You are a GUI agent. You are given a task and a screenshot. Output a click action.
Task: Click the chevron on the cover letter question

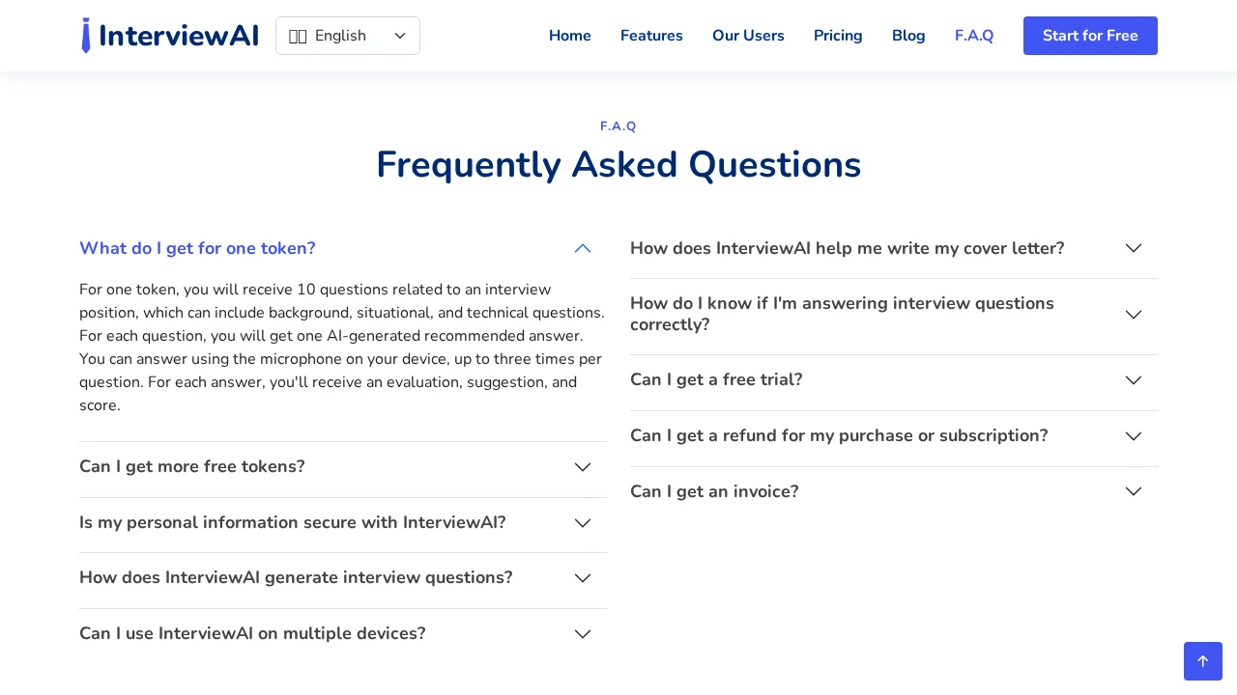1133,248
